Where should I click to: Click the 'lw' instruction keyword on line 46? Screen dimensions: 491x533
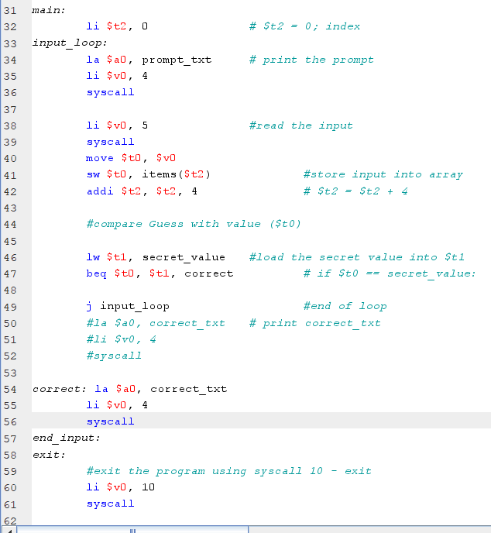(93, 257)
